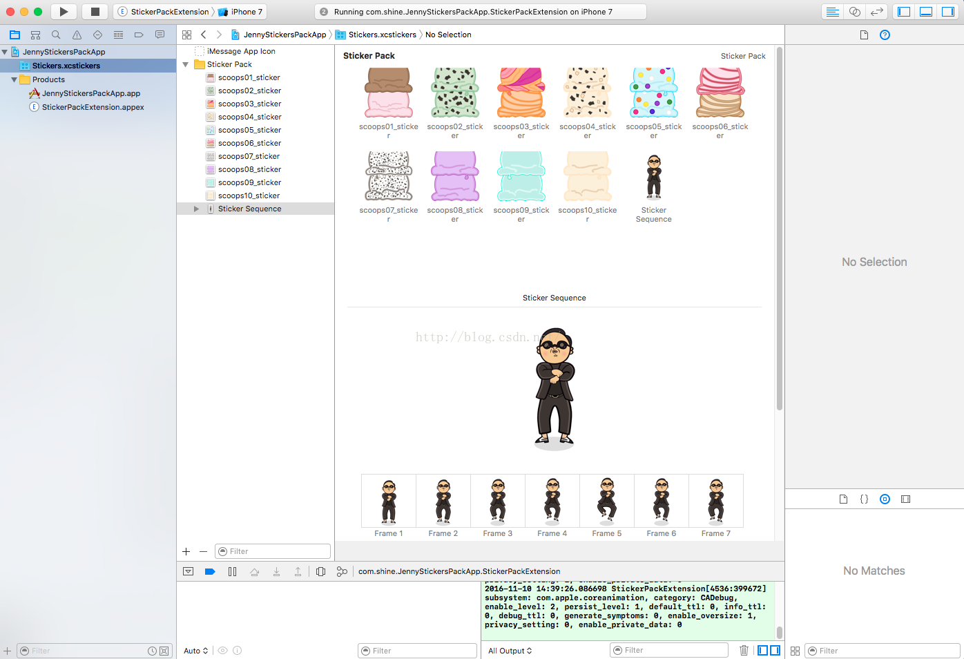
Task: Show the Issue navigator warning icon
Action: pos(77,35)
